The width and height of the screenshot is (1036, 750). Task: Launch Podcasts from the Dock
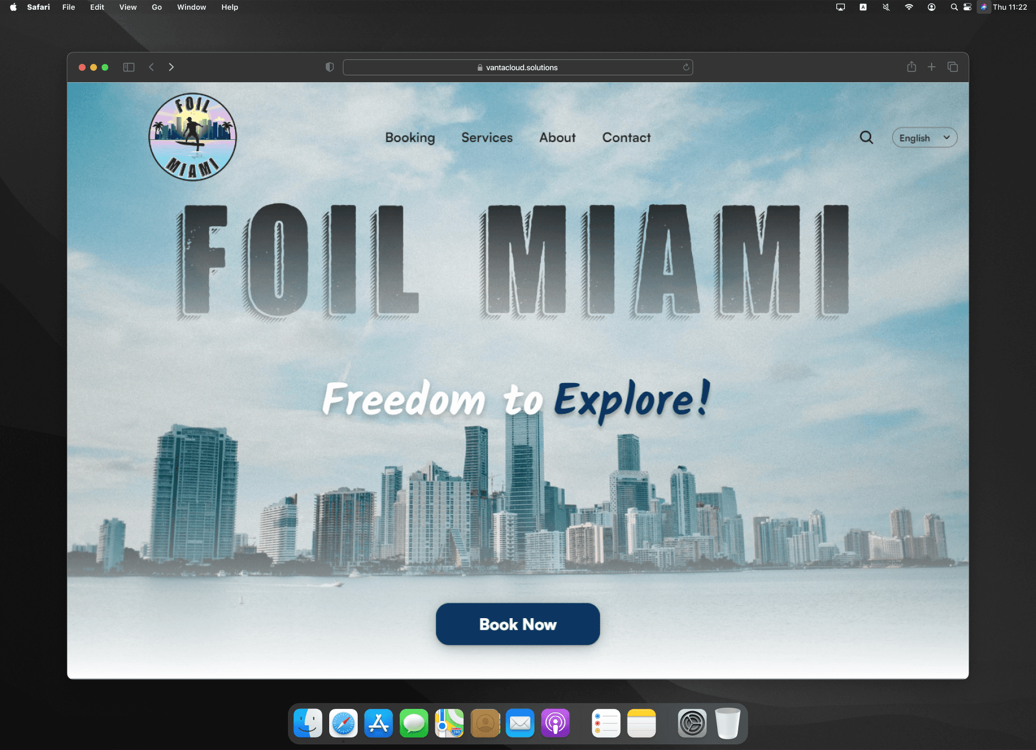coord(555,723)
